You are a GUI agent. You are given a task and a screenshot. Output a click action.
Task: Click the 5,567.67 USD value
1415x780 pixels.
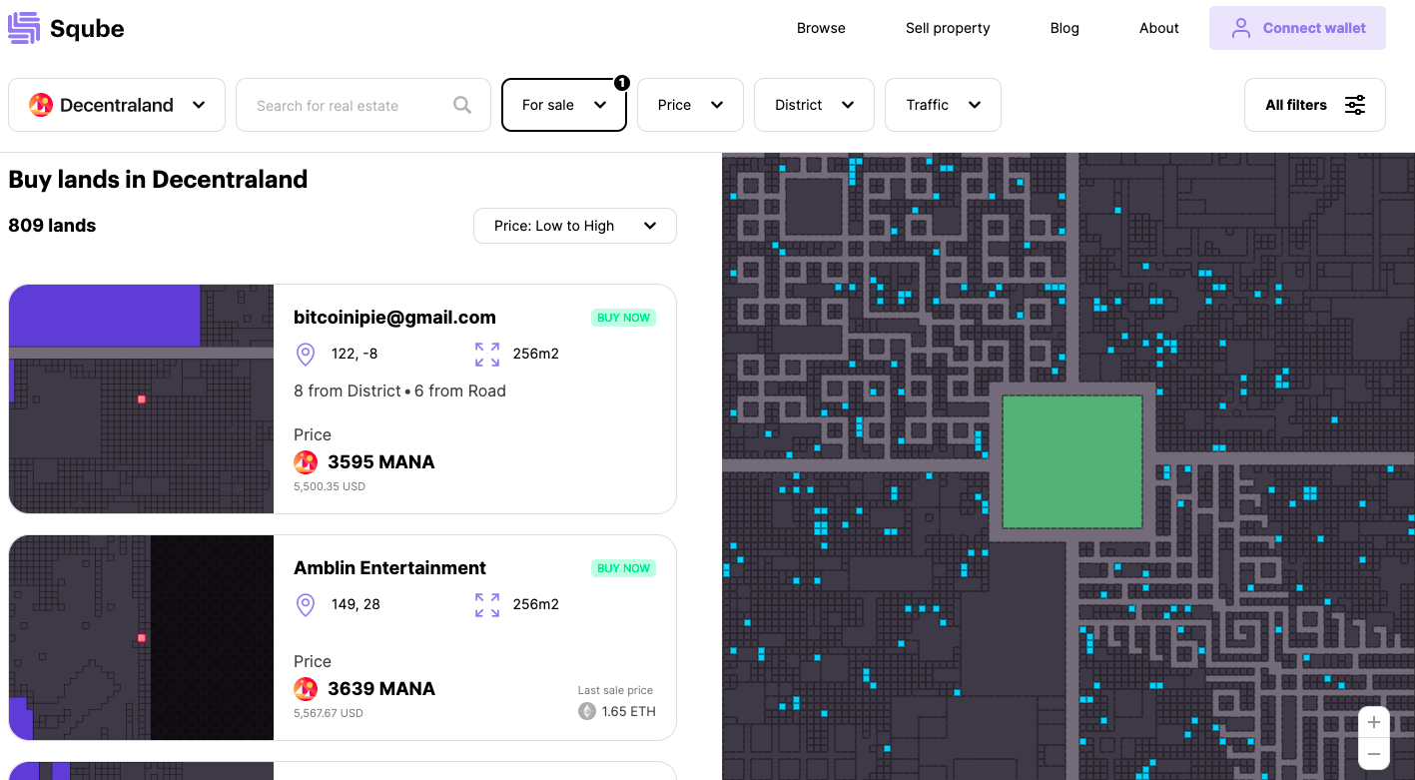pyautogui.click(x=329, y=714)
